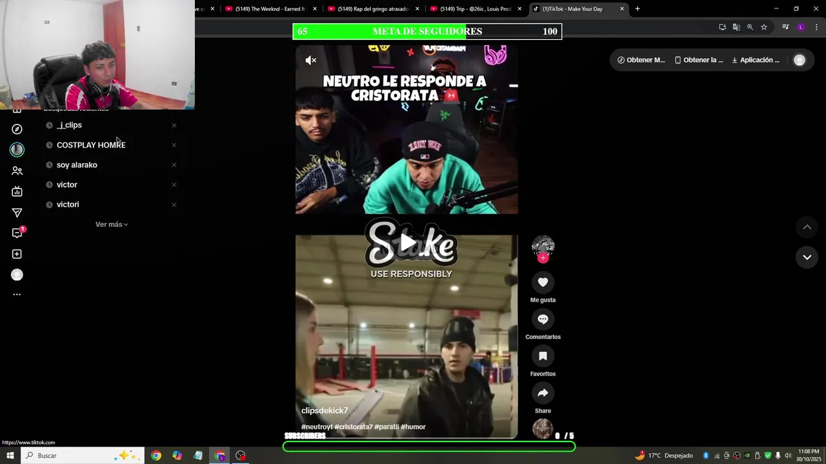Screen dimensions: 826x464
Task: Expand 'Ver más' recent searches
Action: (112, 224)
